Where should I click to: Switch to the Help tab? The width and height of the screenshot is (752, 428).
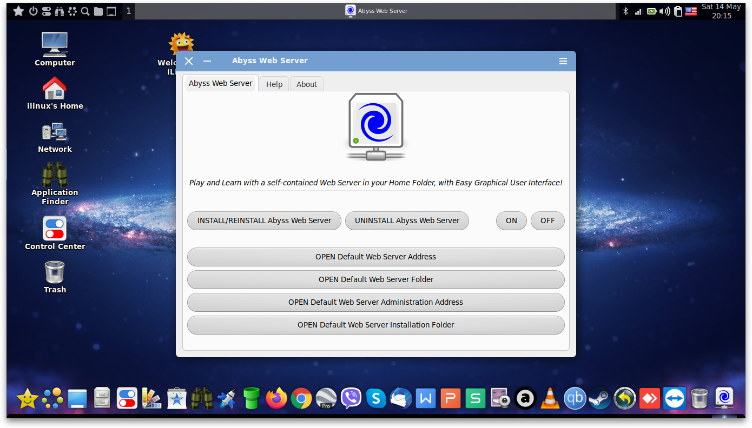pos(274,84)
